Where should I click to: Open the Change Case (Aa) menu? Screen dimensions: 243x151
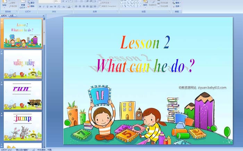[x=64, y=7]
